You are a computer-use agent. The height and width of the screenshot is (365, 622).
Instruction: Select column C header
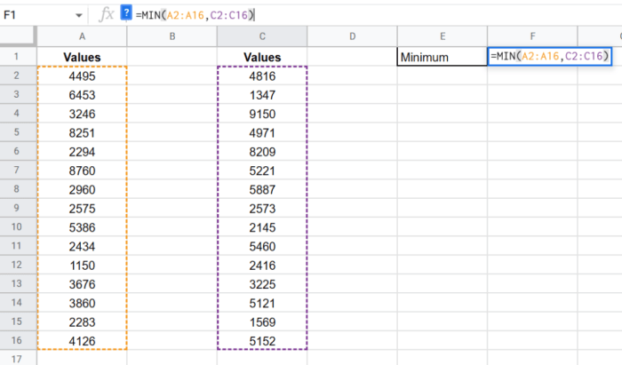pyautogui.click(x=262, y=36)
